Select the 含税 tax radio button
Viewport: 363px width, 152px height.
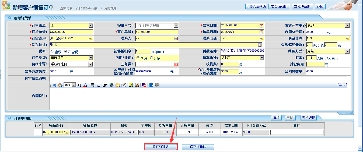click(x=52, y=51)
